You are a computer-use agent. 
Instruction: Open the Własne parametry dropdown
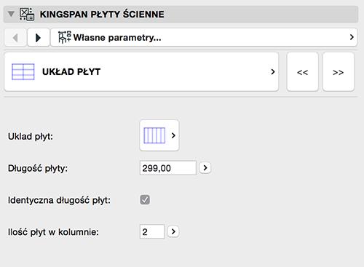(x=204, y=38)
